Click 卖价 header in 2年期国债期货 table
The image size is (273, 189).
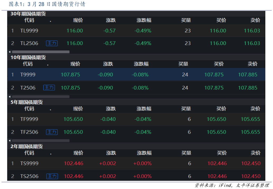tap(256, 153)
